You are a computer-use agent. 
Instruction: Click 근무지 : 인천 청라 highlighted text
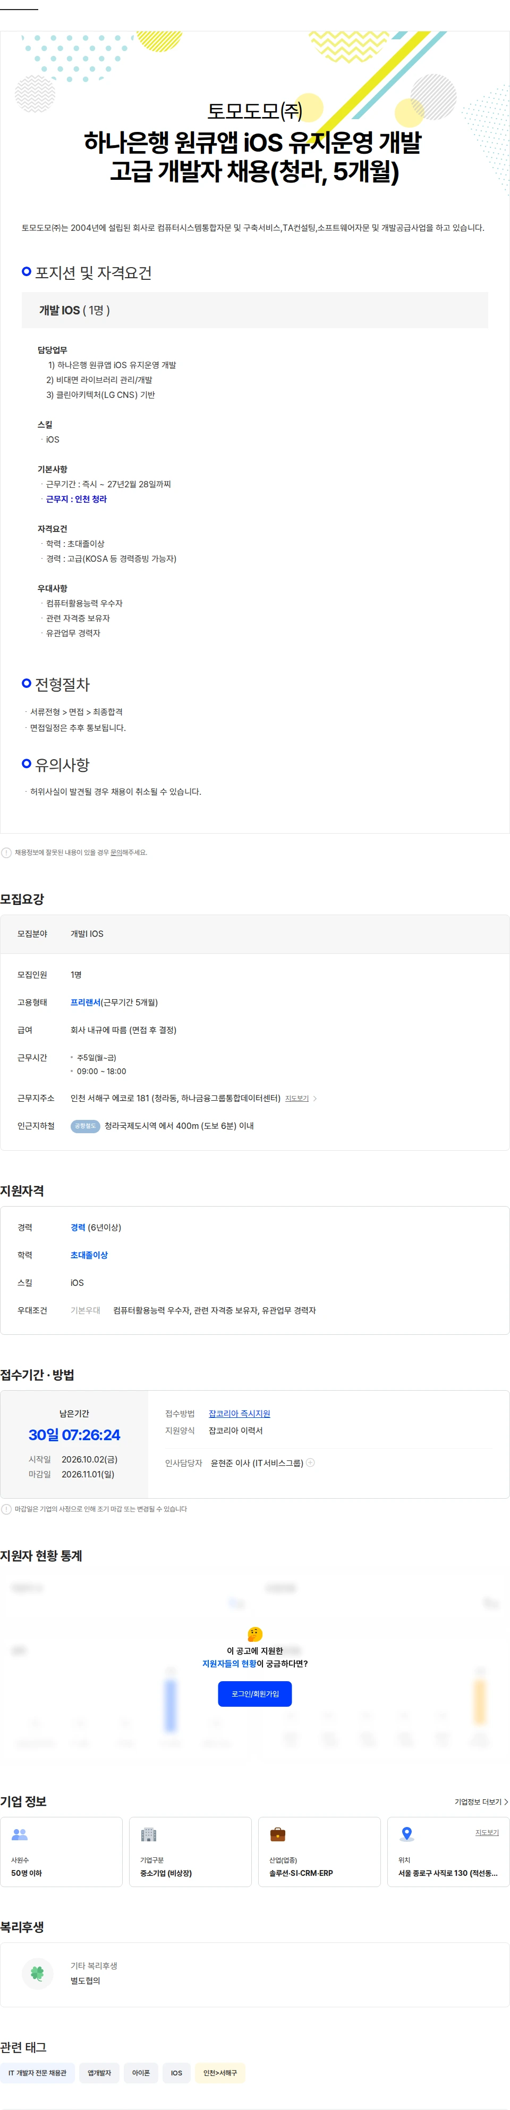tap(76, 499)
